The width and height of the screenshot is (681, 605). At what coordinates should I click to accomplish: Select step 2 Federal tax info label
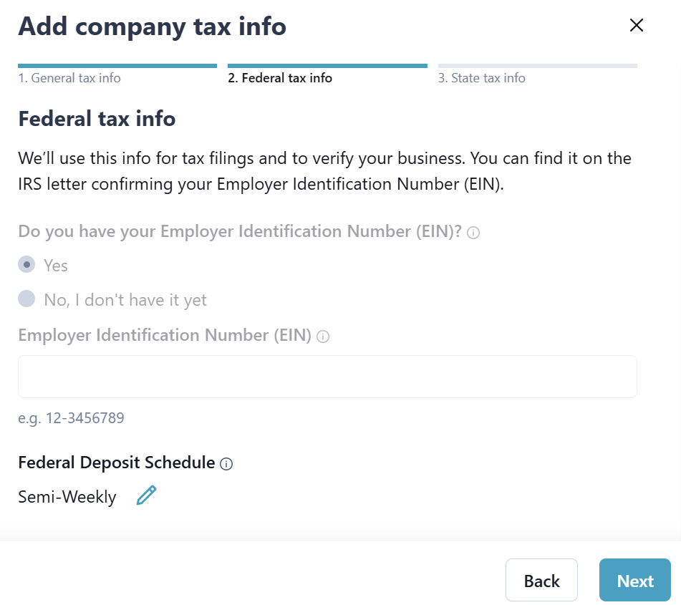pos(280,78)
